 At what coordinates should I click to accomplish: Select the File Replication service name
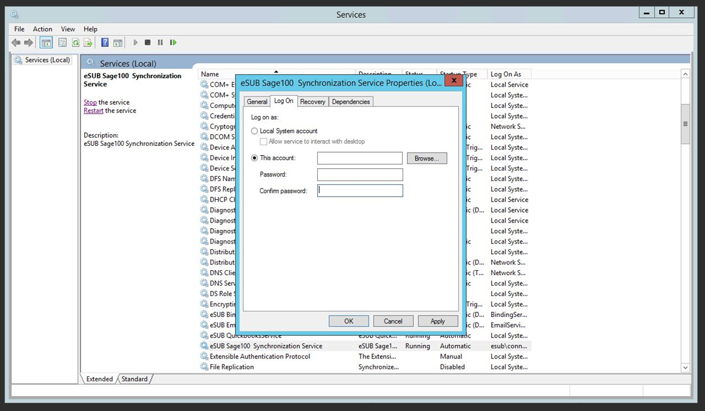231,367
